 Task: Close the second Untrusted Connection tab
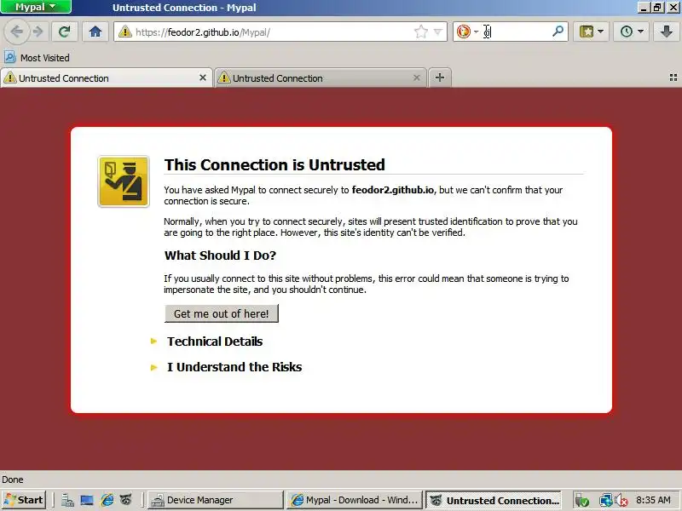coord(416,78)
